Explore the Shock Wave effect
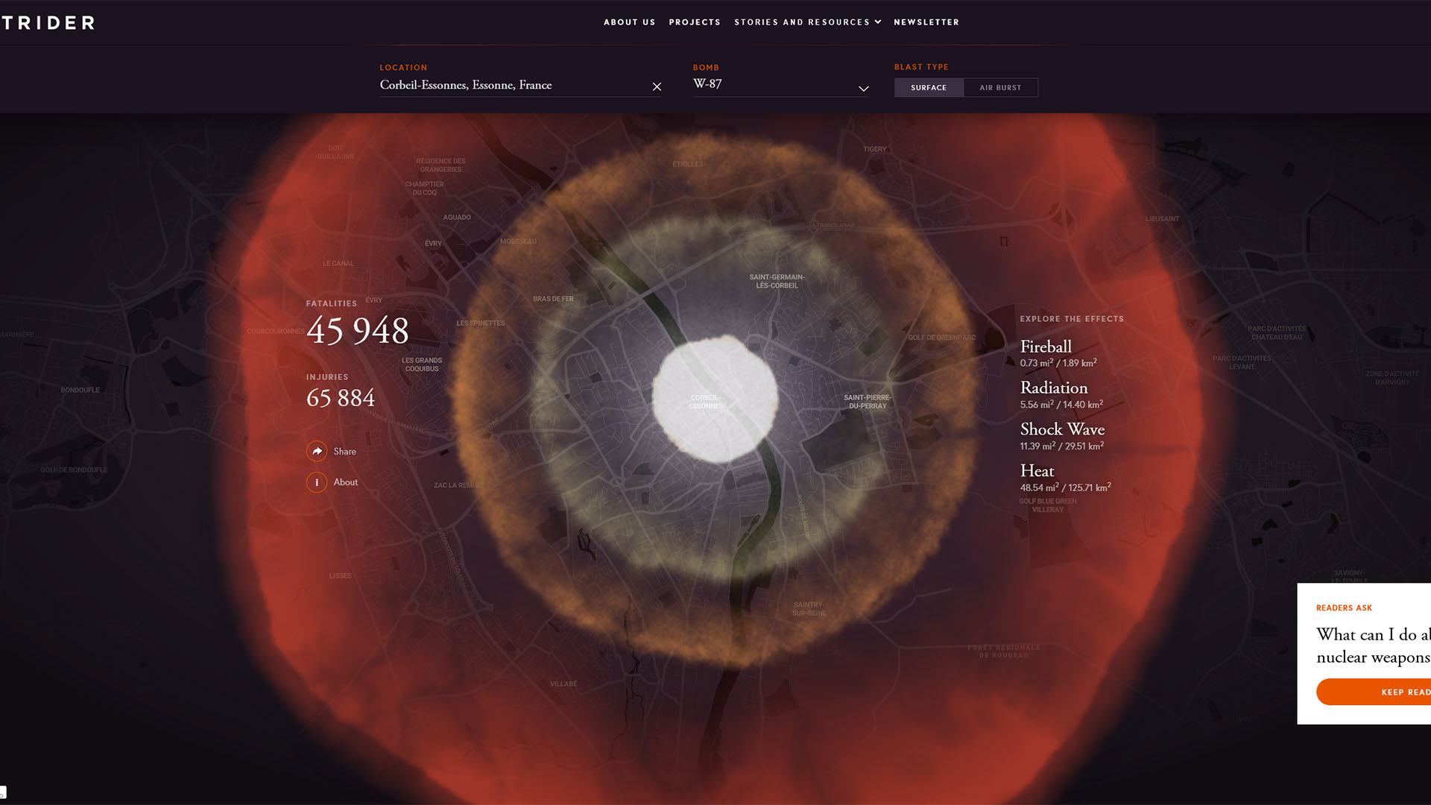Image resolution: width=1431 pixels, height=805 pixels. tap(1062, 430)
